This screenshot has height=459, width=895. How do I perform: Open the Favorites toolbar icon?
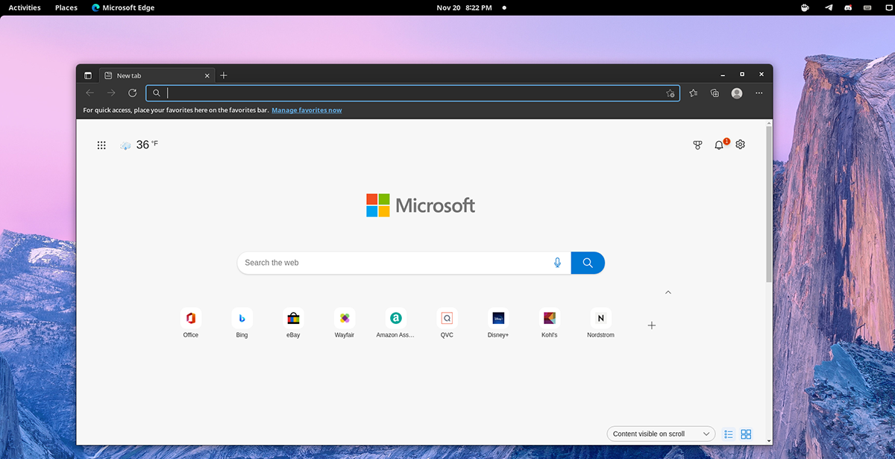point(694,93)
